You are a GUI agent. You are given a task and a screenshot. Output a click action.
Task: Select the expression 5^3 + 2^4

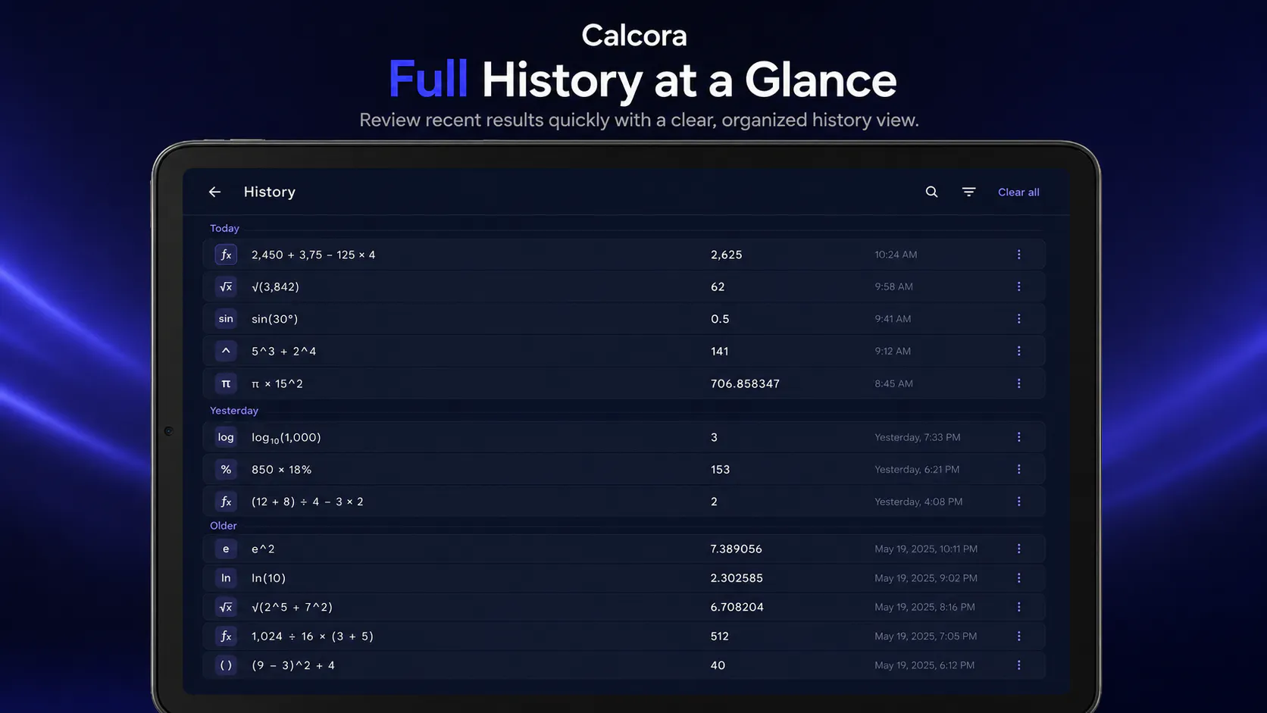coord(284,351)
